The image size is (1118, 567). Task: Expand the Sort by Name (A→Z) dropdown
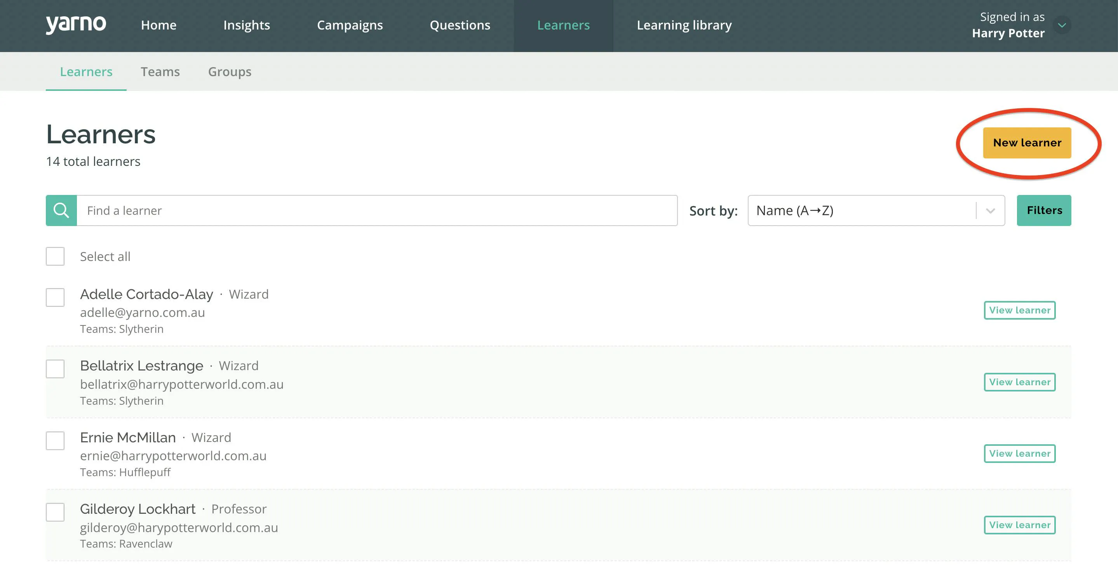(x=876, y=210)
